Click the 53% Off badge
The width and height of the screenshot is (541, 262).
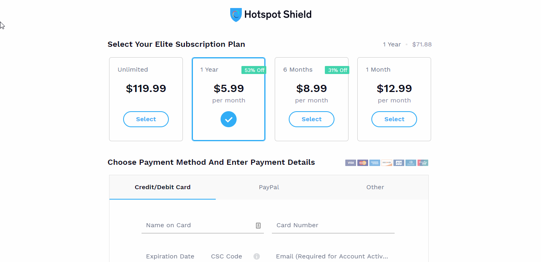[254, 70]
